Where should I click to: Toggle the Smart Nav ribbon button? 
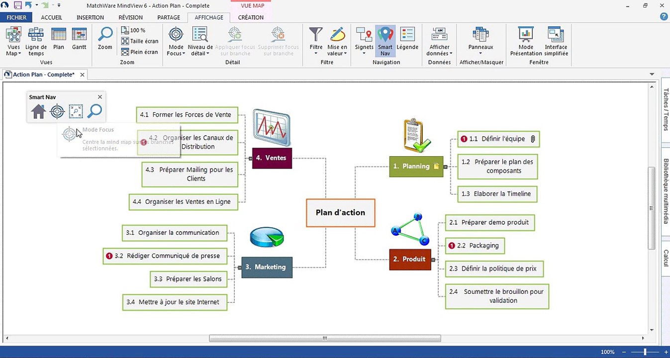[385, 41]
